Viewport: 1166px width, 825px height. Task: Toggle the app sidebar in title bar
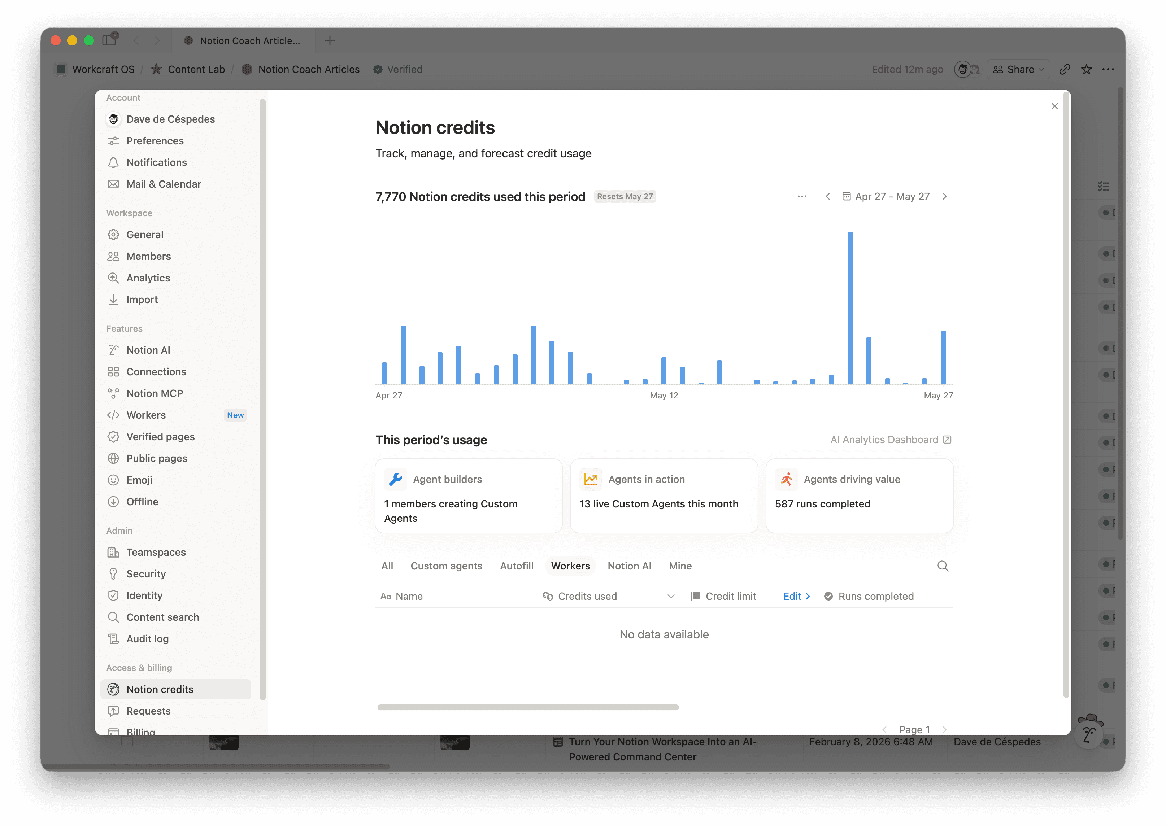110,40
